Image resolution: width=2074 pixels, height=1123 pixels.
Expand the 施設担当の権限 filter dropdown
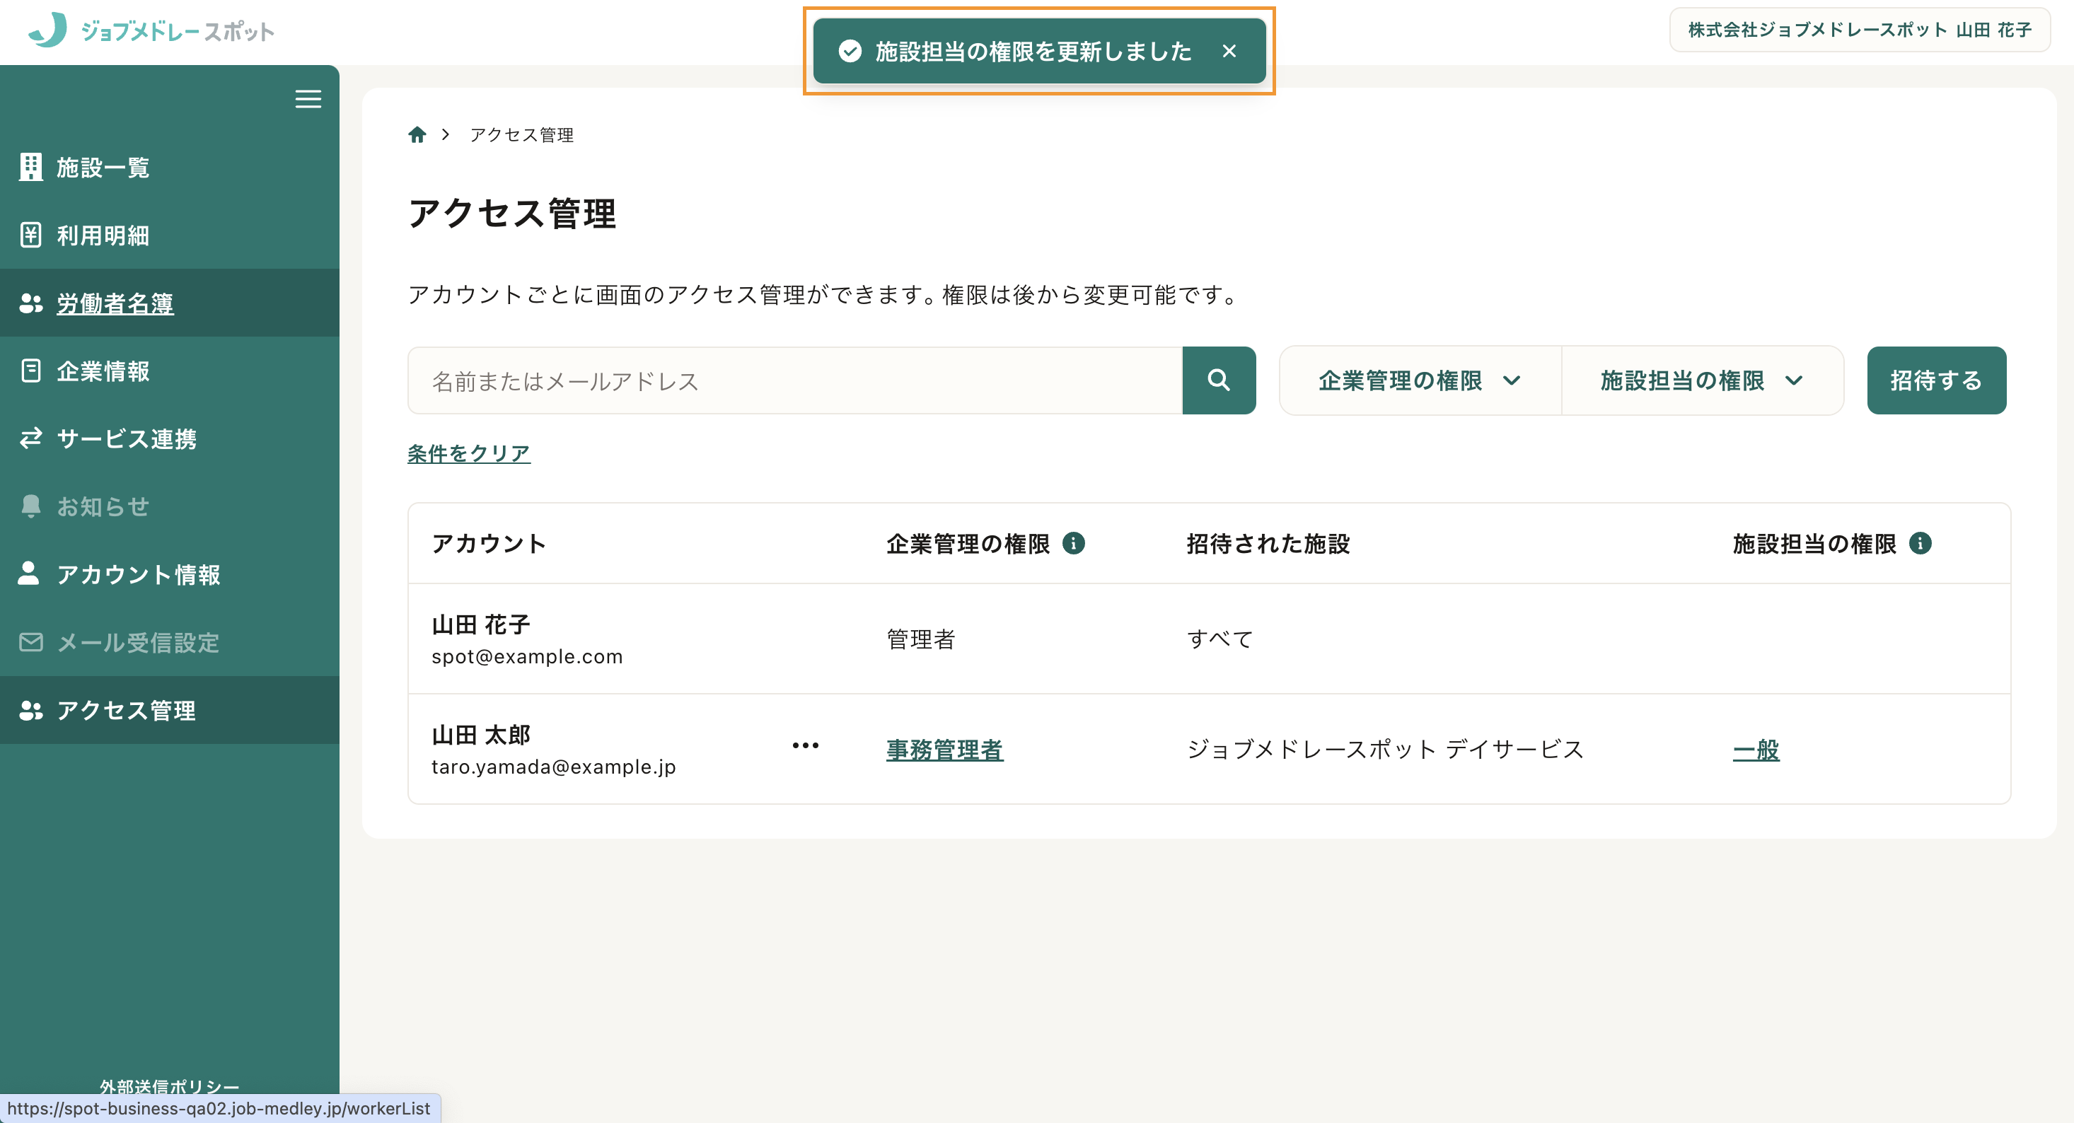(1702, 380)
